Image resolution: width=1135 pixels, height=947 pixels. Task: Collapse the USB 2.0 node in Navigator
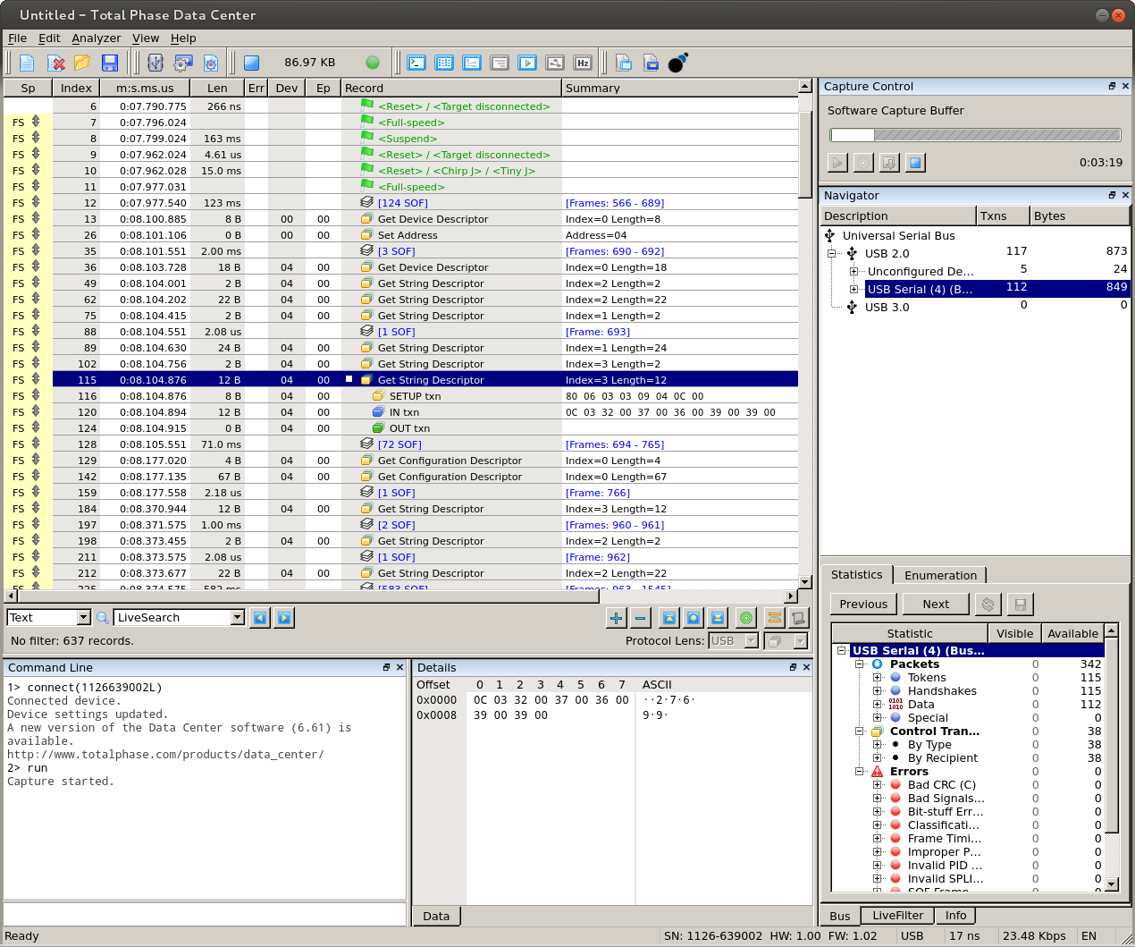pos(831,253)
